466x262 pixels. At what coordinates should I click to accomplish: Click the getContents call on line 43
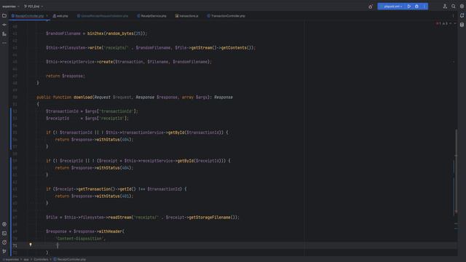tap(234, 47)
